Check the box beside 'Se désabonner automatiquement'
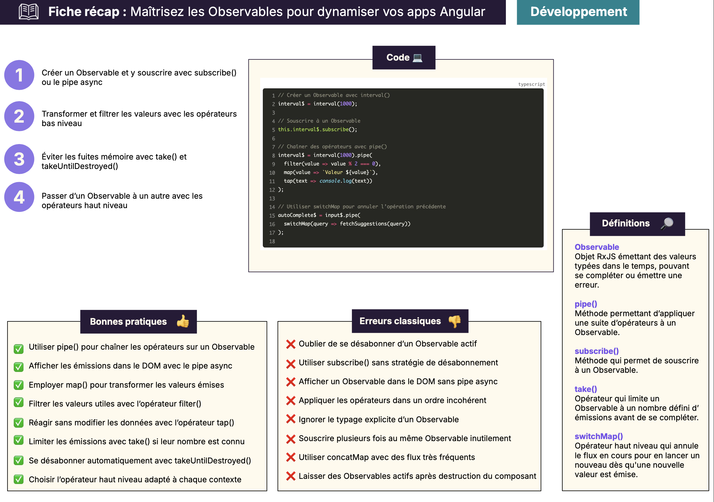 pos(19,460)
